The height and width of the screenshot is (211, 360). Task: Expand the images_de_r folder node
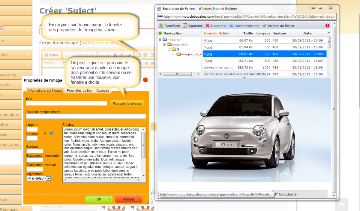(x=174, y=54)
